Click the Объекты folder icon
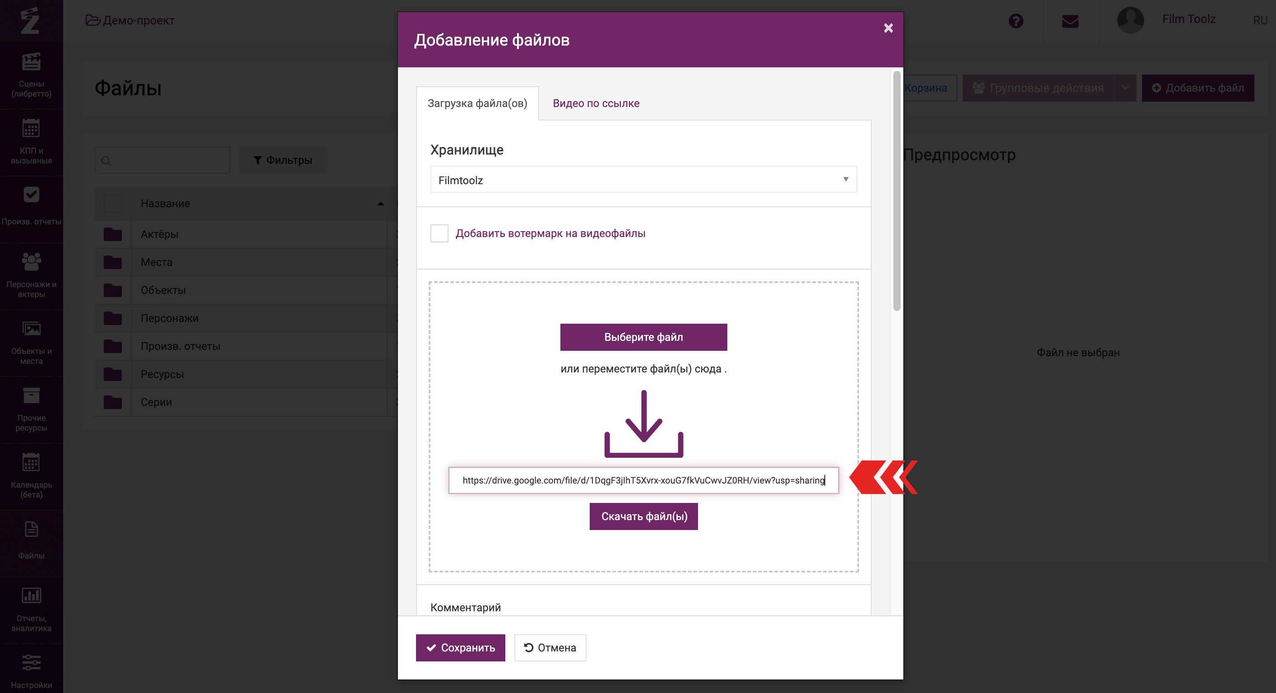The height and width of the screenshot is (693, 1276). tap(113, 290)
